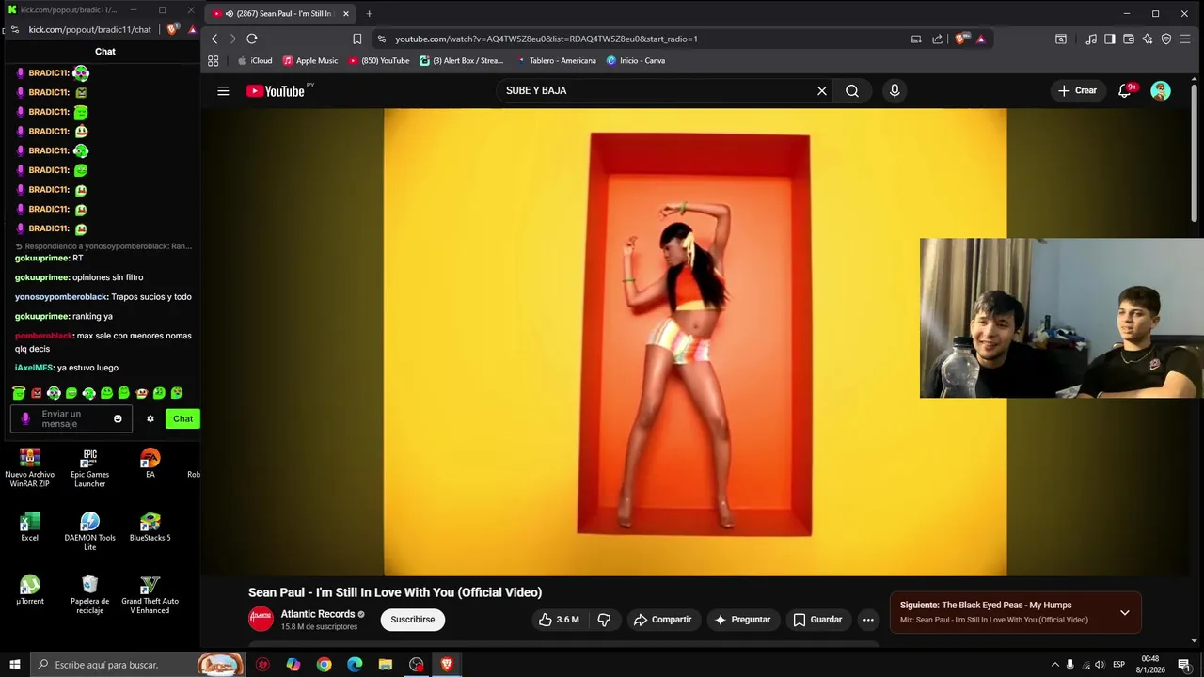This screenshot has width=1204, height=677.
Task: Focus the YouTube search field
Action: click(x=658, y=91)
